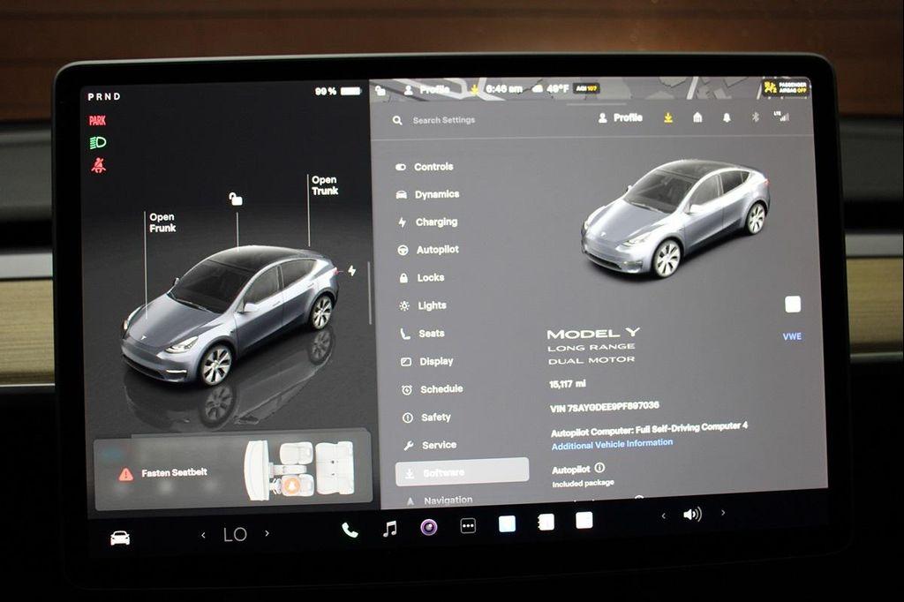
Task: Tap the right chevron beside the volume control
Action: point(723,513)
